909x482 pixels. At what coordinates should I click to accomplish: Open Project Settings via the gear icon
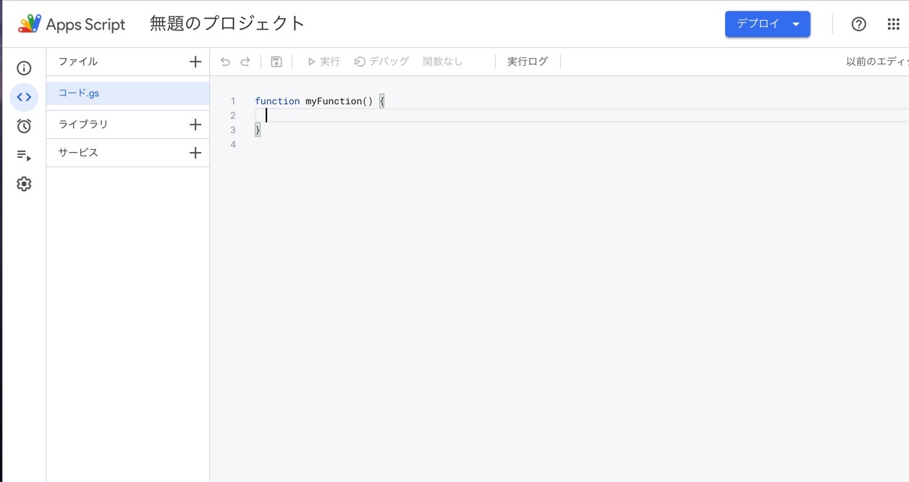click(23, 183)
